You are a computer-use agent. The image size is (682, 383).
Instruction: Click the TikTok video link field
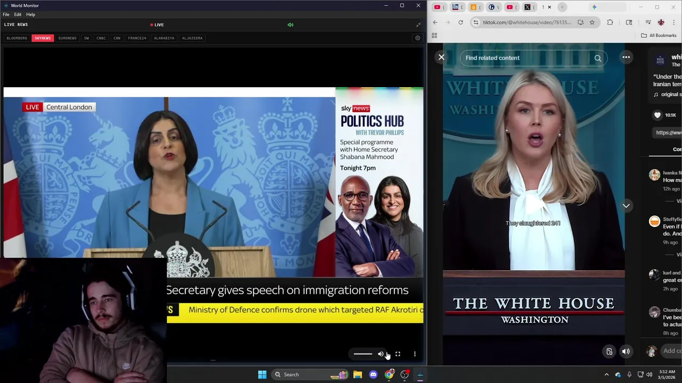[668, 132]
